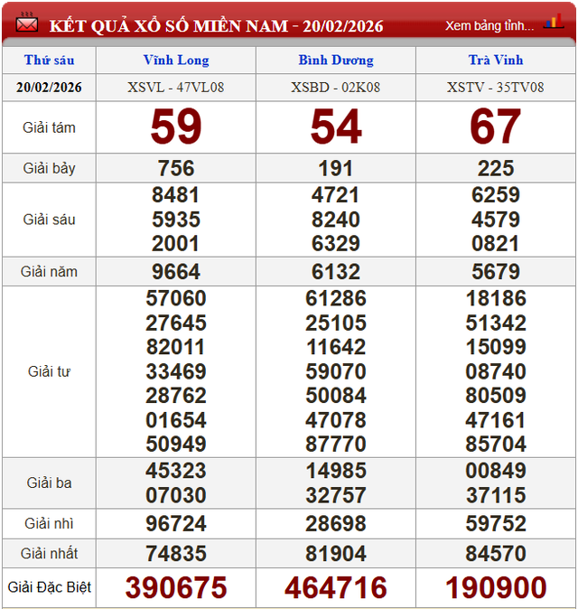Select the date cell 20/02/2026
The image size is (578, 609).
pyautogui.click(x=49, y=87)
